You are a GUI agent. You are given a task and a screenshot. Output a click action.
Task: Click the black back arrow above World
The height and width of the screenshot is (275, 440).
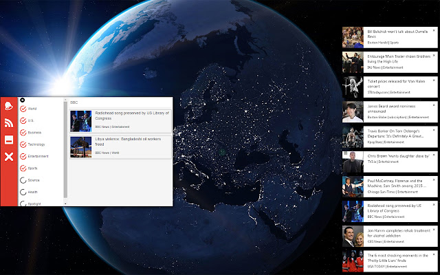pos(23,100)
